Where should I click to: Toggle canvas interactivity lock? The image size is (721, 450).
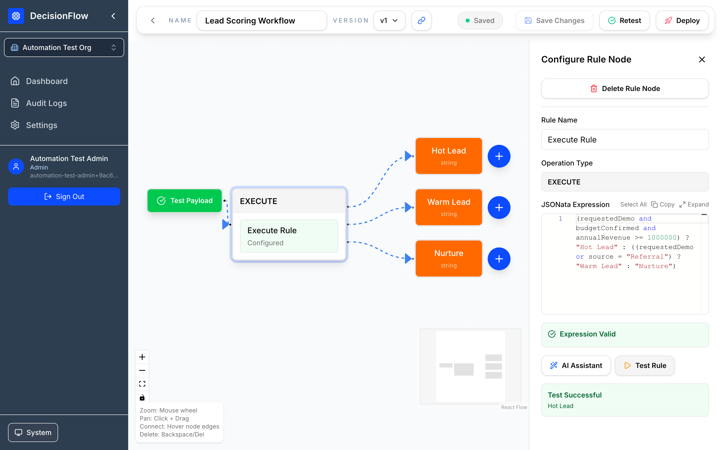pos(142,397)
